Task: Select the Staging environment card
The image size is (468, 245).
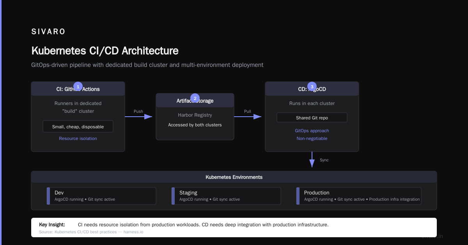Action: click(x=226, y=196)
